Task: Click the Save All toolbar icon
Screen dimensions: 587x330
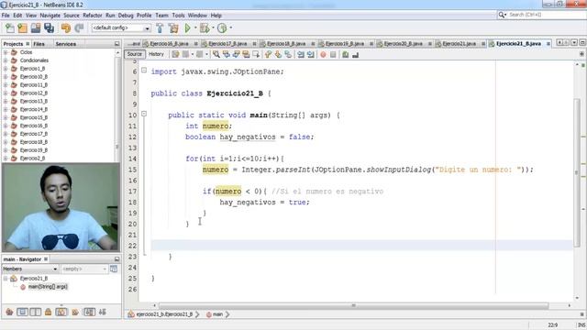Action: point(49,28)
